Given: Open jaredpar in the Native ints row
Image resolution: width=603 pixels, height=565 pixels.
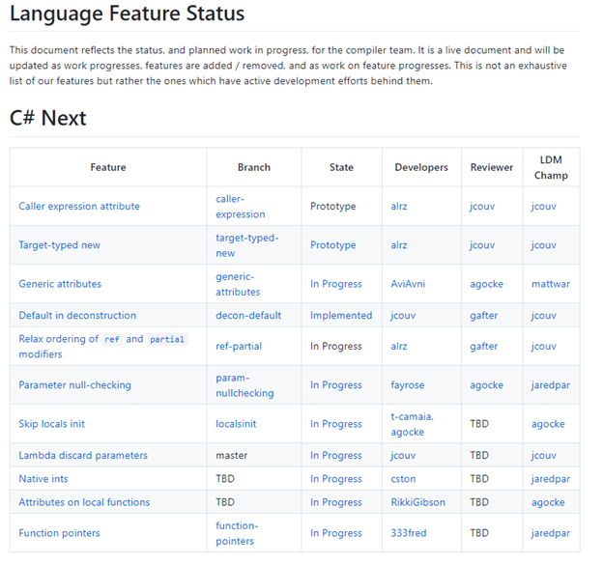Looking at the screenshot, I should coord(551,478).
